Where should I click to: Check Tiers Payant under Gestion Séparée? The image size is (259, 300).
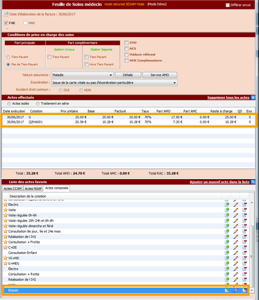(x=87, y=57)
